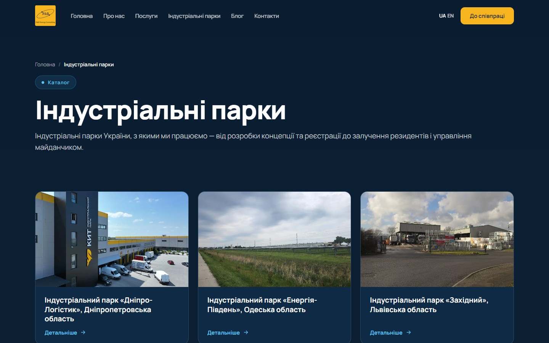The width and height of the screenshot is (549, 343).
Task: Select Індустріальні парки in the top navigation
Action: tap(194, 16)
